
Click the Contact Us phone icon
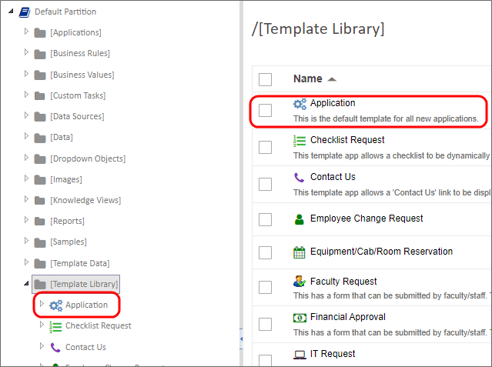[x=300, y=177]
